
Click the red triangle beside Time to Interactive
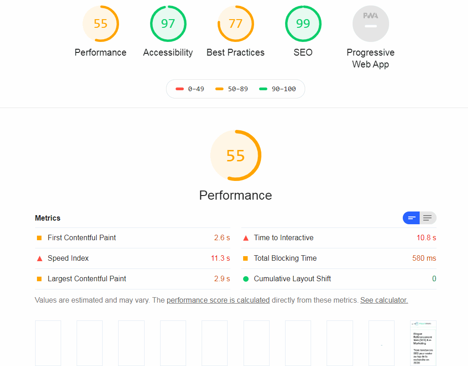[x=245, y=237]
